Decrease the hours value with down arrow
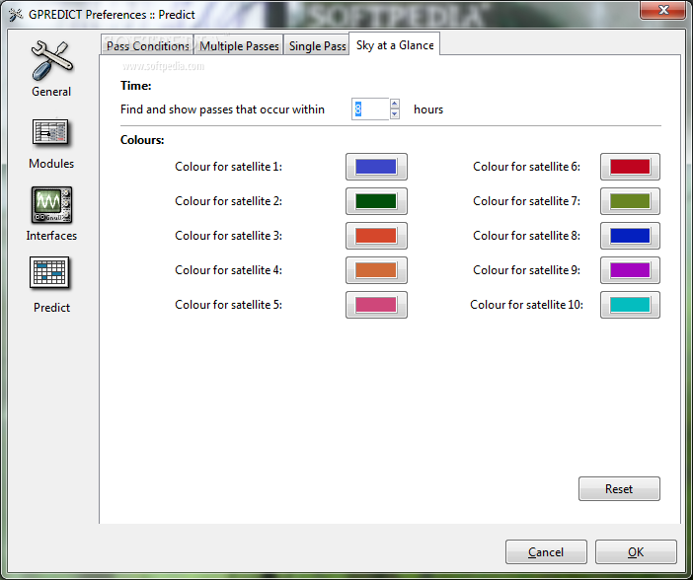Image resolution: width=693 pixels, height=580 pixels. pos(395,114)
